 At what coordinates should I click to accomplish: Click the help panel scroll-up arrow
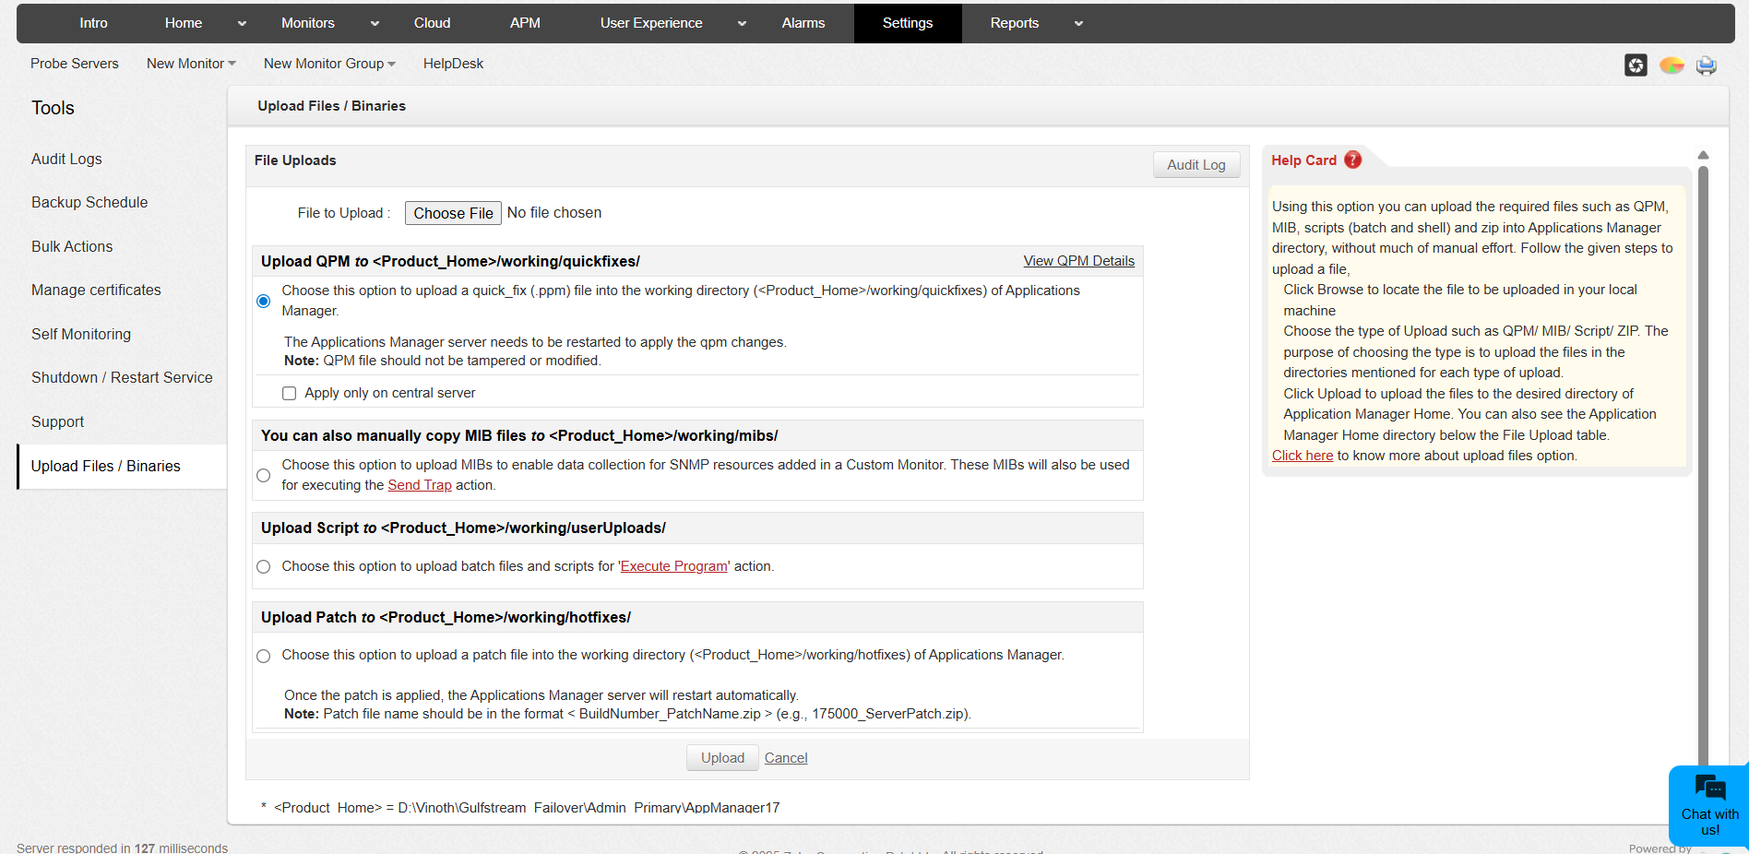coord(1704,155)
